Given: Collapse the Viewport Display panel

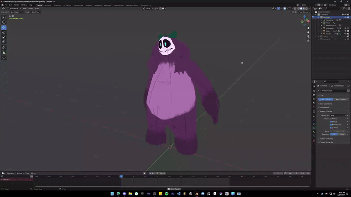Looking at the screenshot, I should (x=326, y=111).
